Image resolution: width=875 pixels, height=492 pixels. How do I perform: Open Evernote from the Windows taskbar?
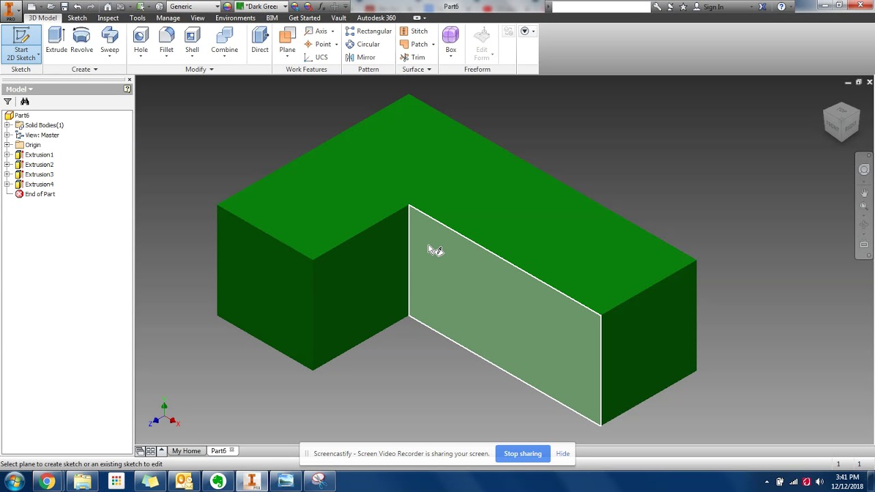point(218,481)
